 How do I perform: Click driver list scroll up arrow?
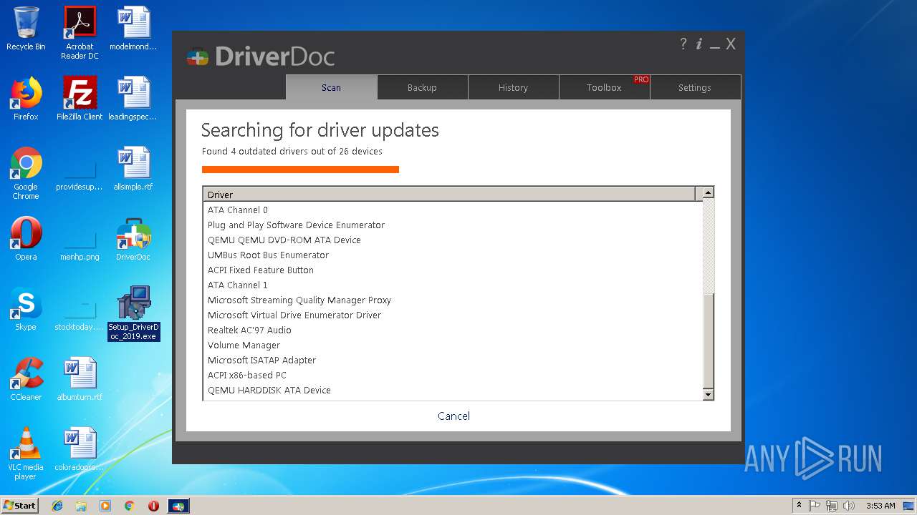(x=708, y=193)
